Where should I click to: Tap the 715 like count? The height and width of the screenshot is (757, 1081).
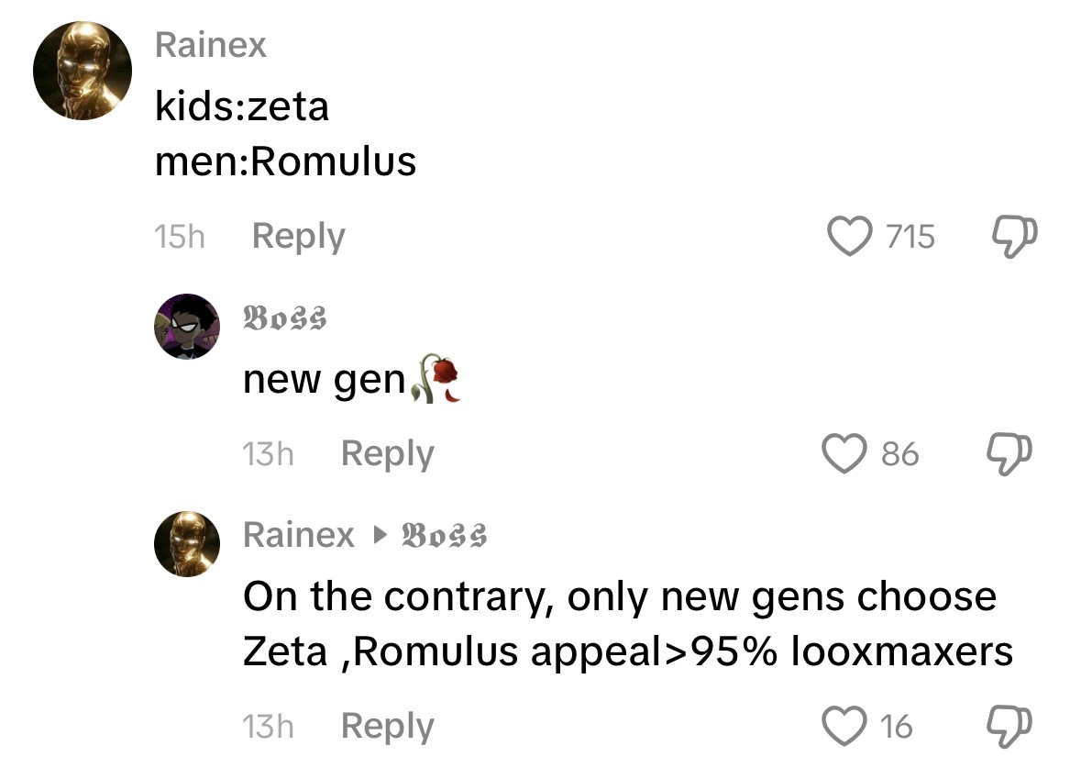(910, 238)
